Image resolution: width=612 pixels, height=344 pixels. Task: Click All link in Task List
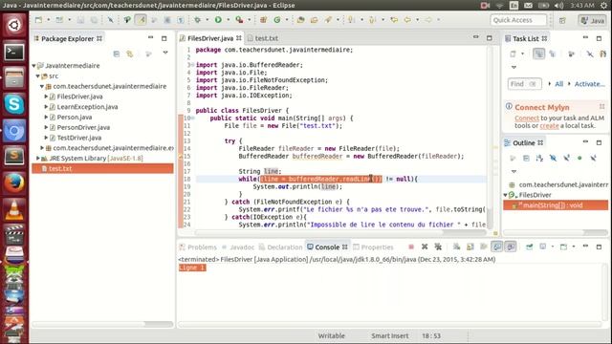point(558,84)
